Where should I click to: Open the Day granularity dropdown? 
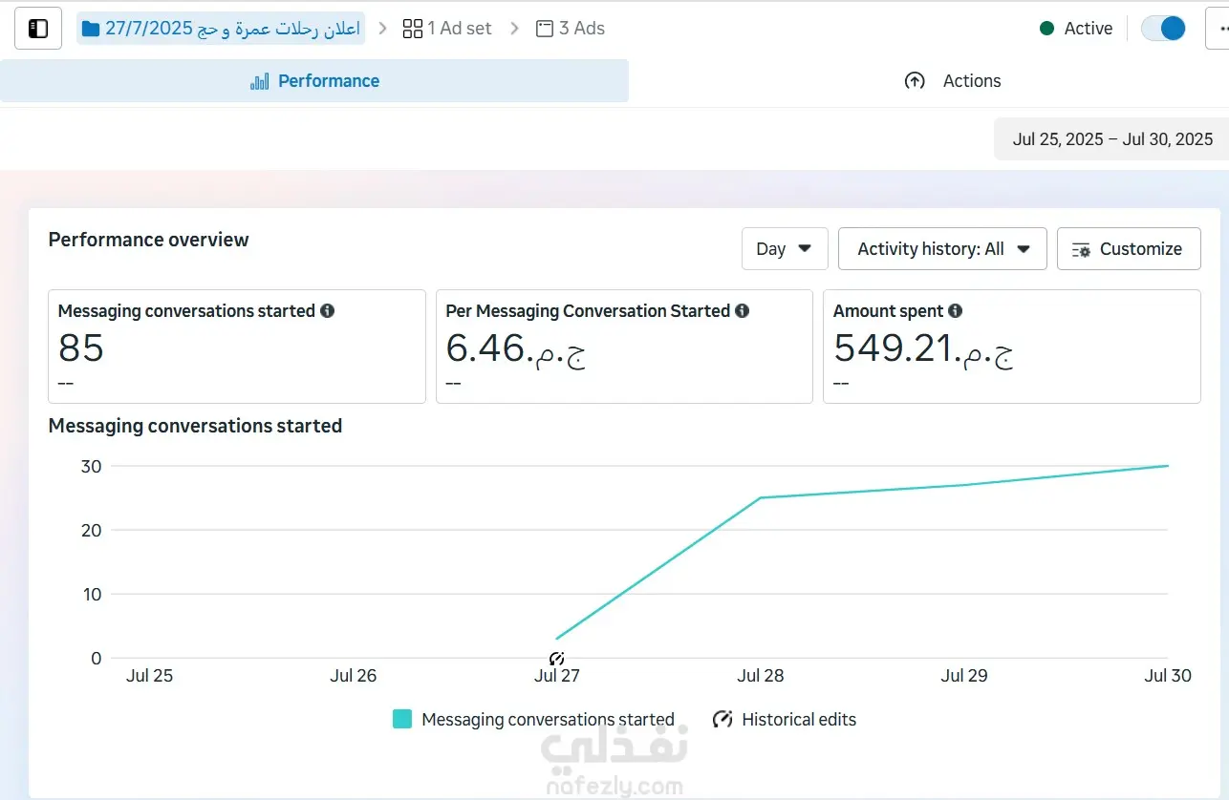784,249
